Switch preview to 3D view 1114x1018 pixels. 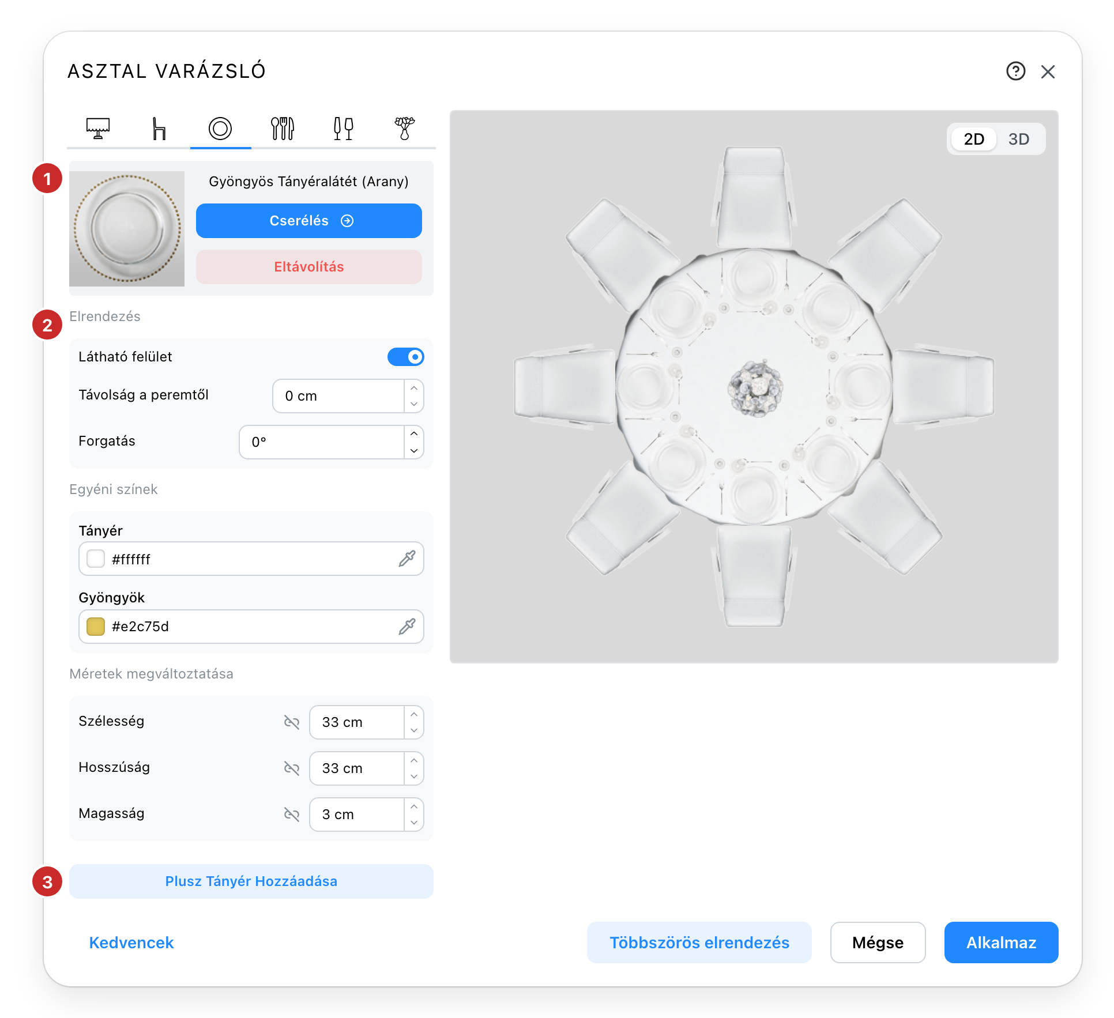[x=1018, y=139]
